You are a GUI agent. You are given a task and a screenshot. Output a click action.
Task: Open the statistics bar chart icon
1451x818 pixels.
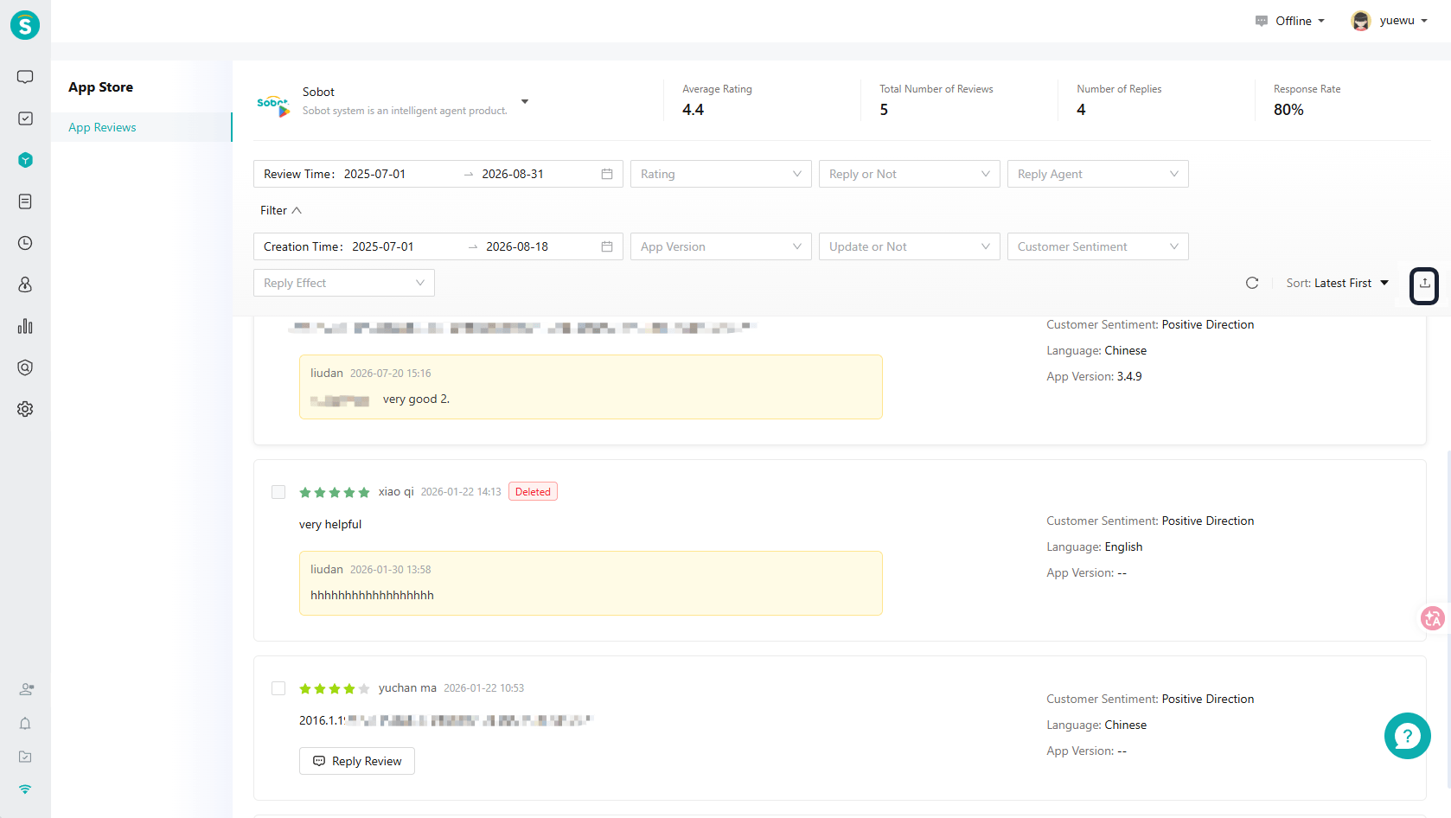tap(25, 326)
